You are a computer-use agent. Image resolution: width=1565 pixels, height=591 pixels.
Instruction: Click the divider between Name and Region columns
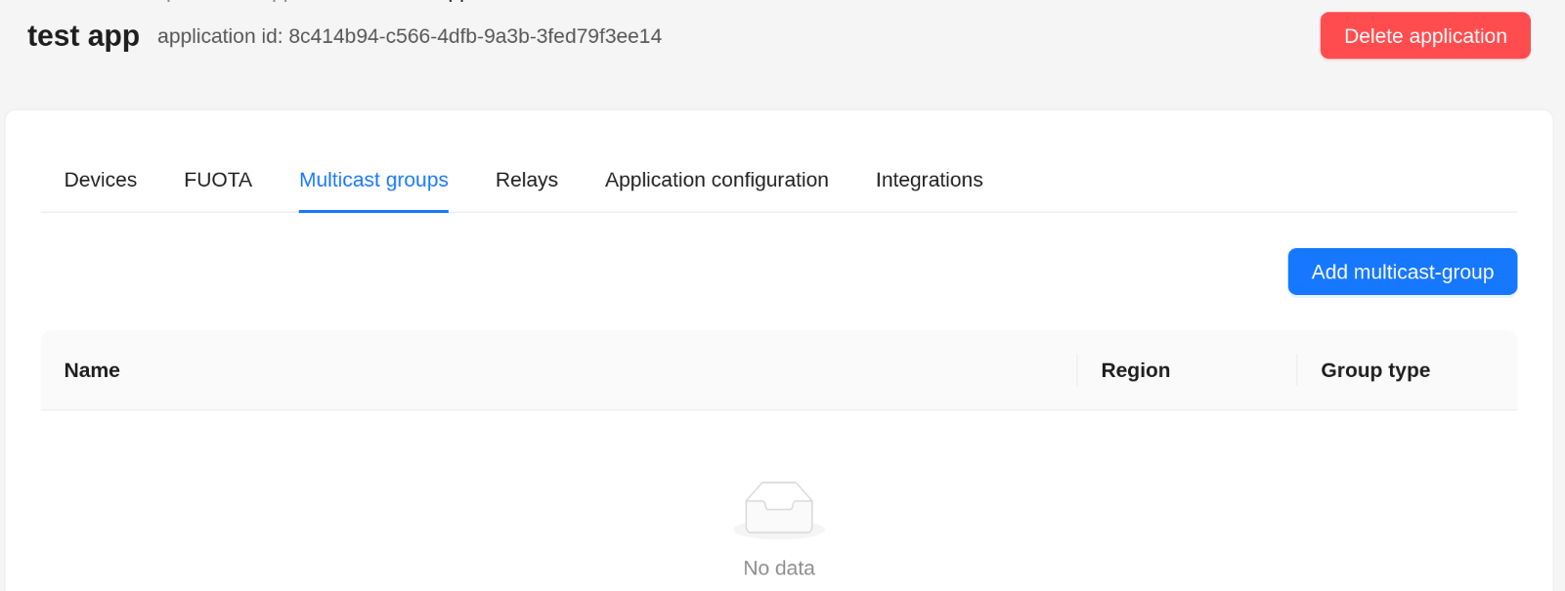click(x=1077, y=370)
